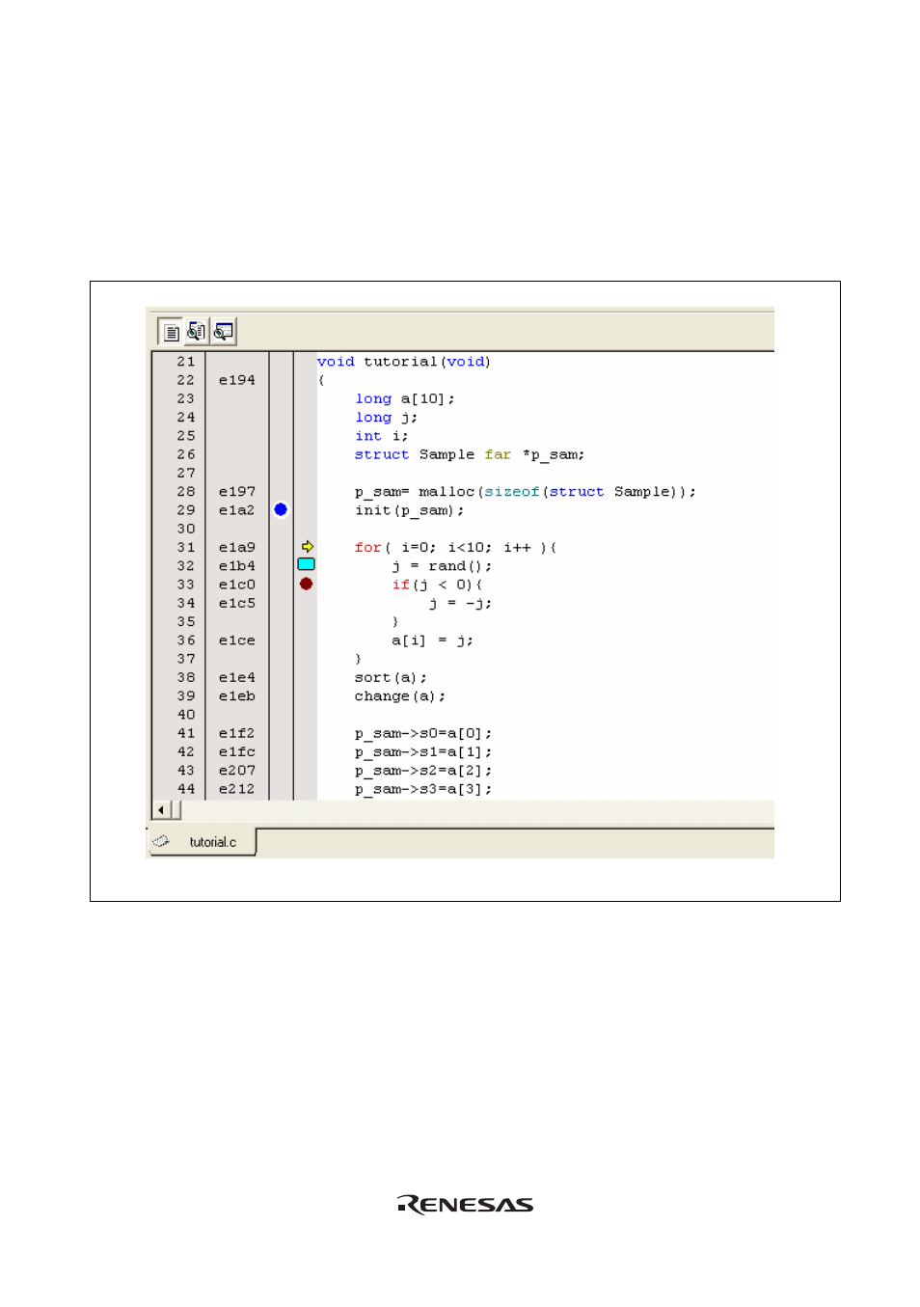Viewport: 920px width, 1307px height.
Task: Click address e1c5
Action: click(x=237, y=604)
